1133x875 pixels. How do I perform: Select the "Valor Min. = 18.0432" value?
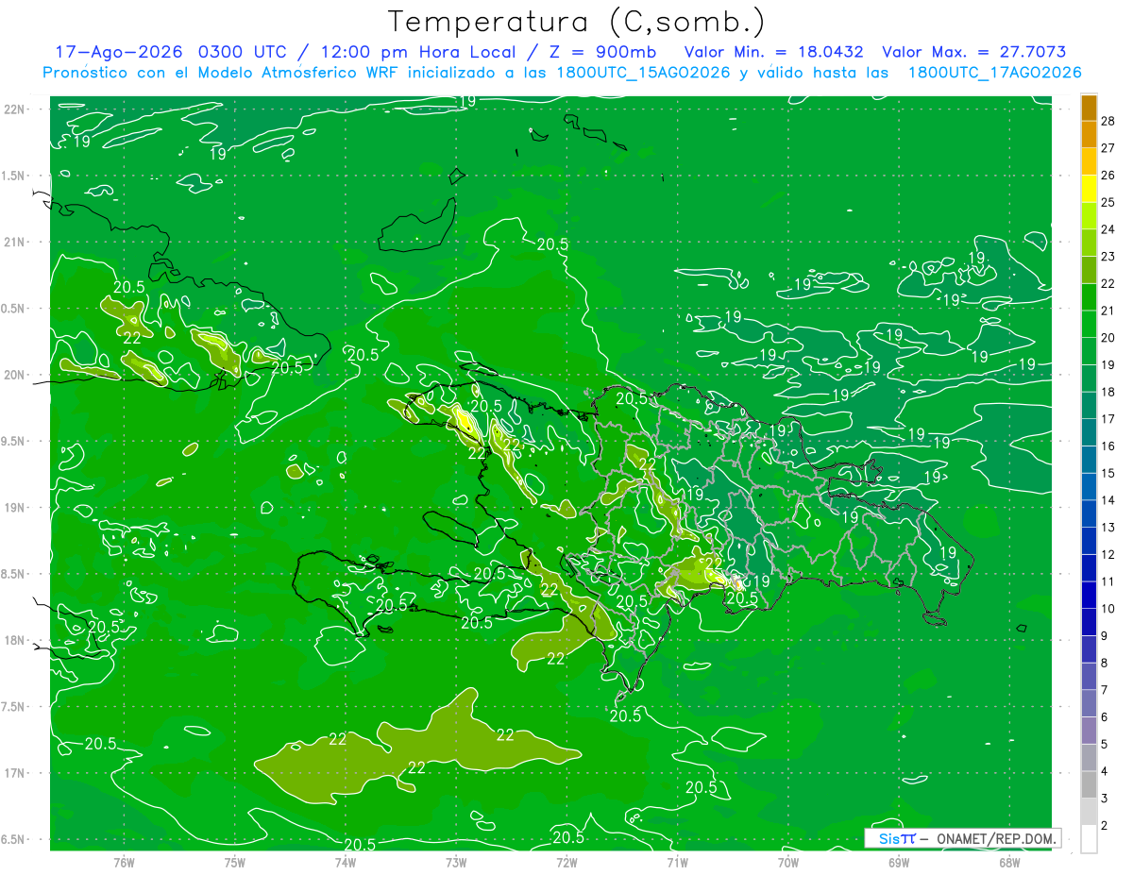[x=773, y=52]
